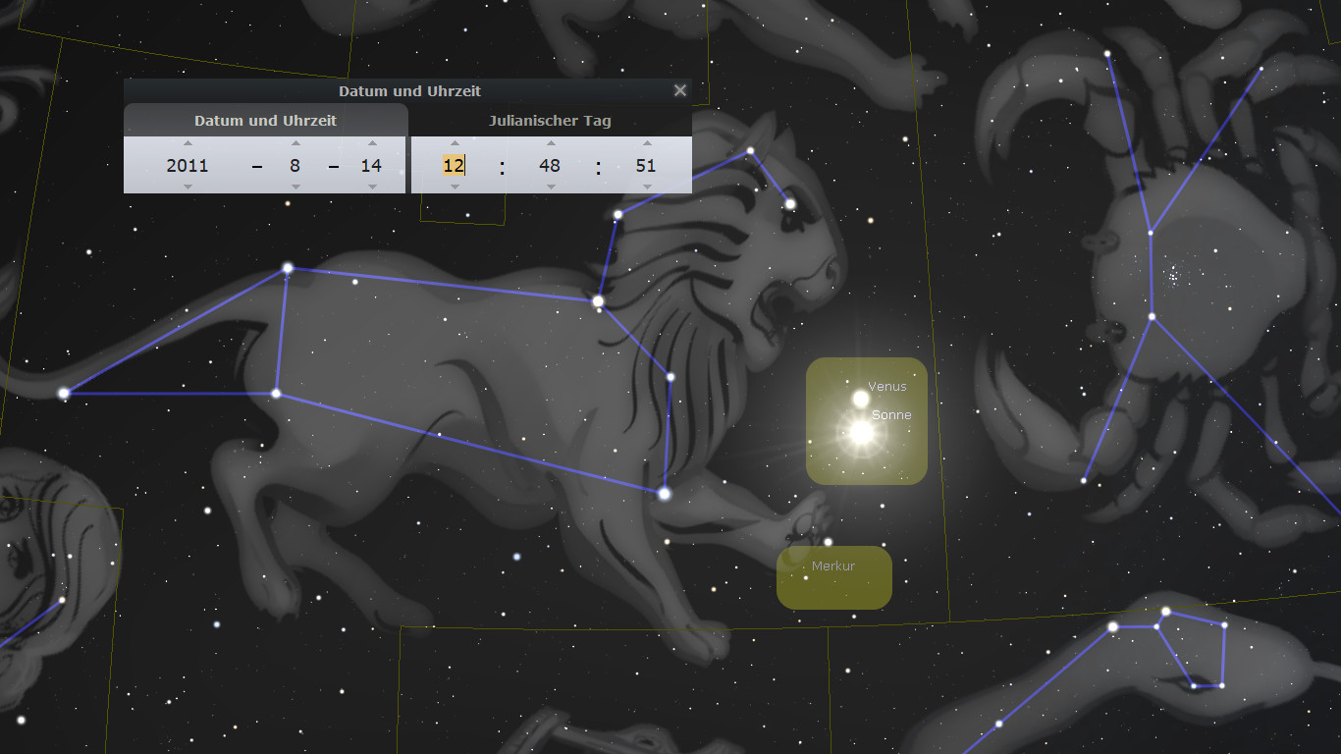Click the month field showing 8

(x=295, y=165)
